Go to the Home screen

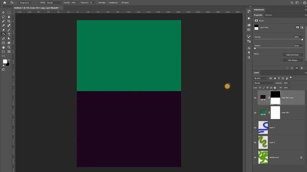pos(5,3)
